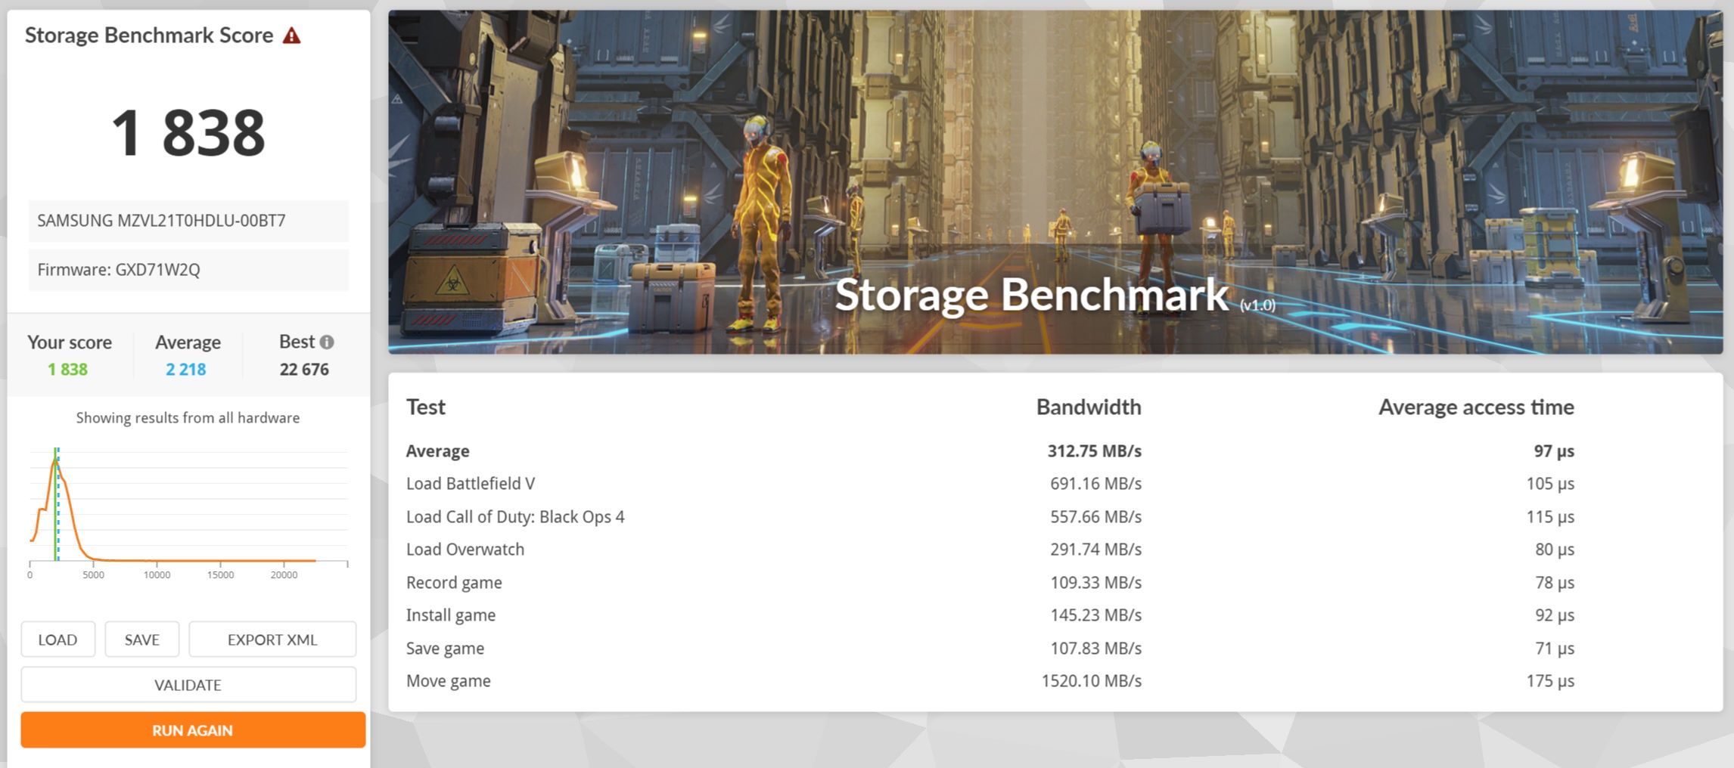The image size is (1734, 768).
Task: Click the 291.74 MB/s bandwidth value
Action: tap(1095, 550)
